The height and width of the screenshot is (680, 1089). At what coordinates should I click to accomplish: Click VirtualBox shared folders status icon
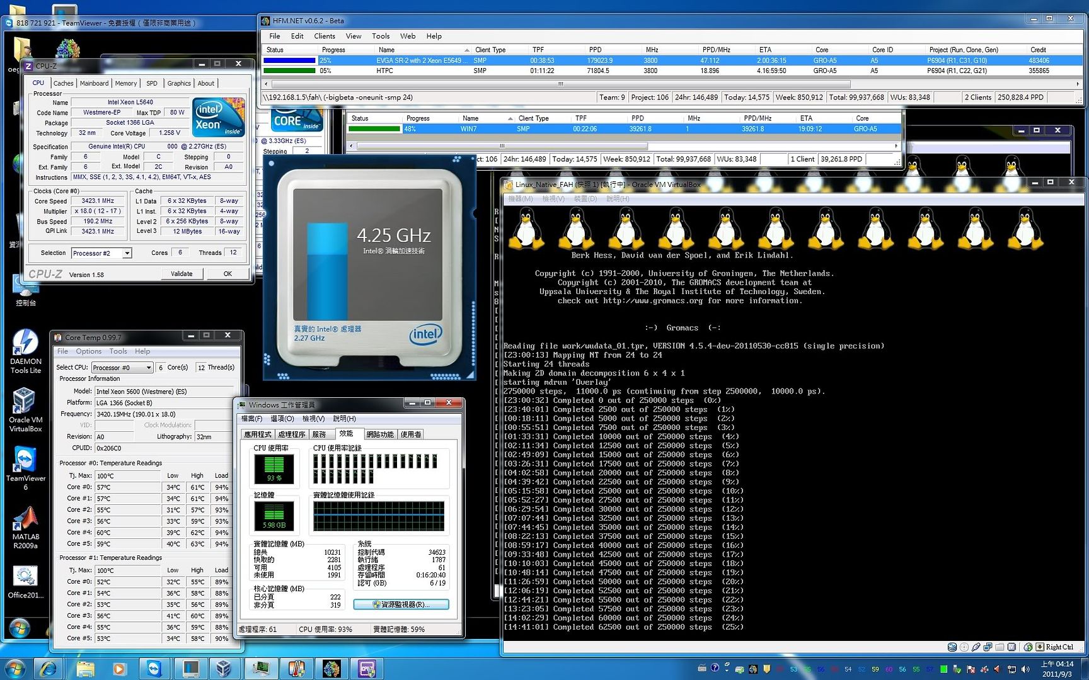[1000, 647]
